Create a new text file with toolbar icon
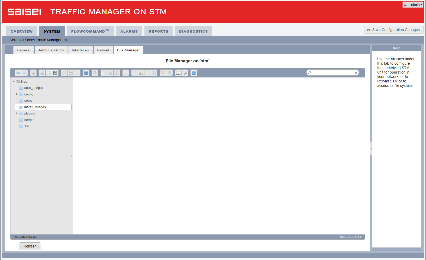Image resolution: width=426 pixels, height=260 pixels. point(49,73)
